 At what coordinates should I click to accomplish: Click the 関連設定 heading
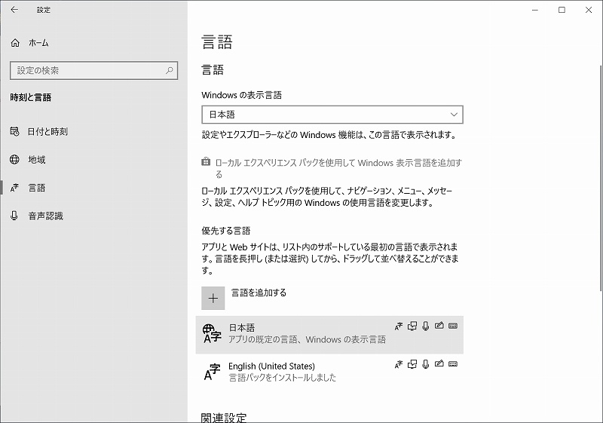(224, 418)
